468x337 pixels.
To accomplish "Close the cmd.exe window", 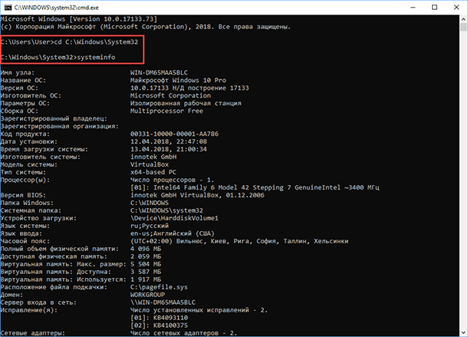I will (x=456, y=8).
